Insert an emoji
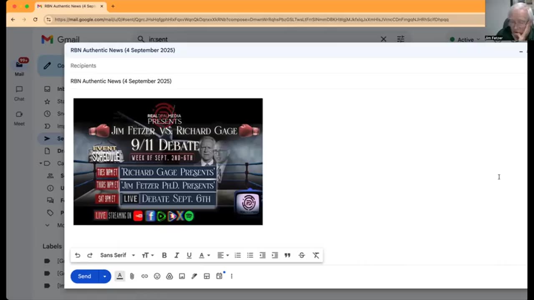Screen dimensions: 534x300 pyautogui.click(x=157, y=276)
